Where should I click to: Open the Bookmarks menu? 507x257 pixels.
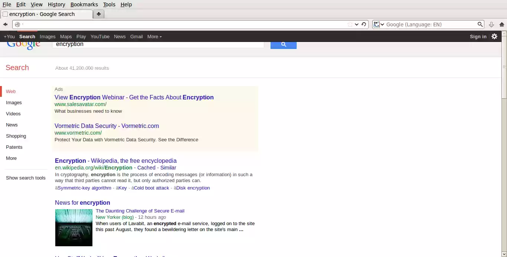[x=84, y=4]
